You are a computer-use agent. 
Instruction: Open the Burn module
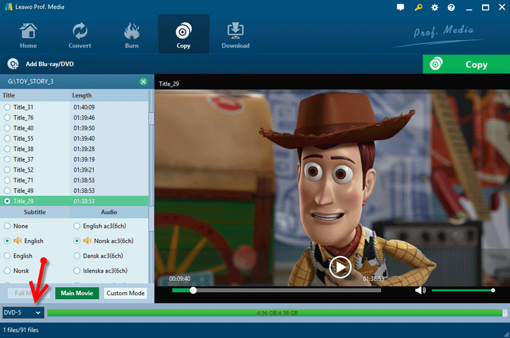click(x=132, y=36)
